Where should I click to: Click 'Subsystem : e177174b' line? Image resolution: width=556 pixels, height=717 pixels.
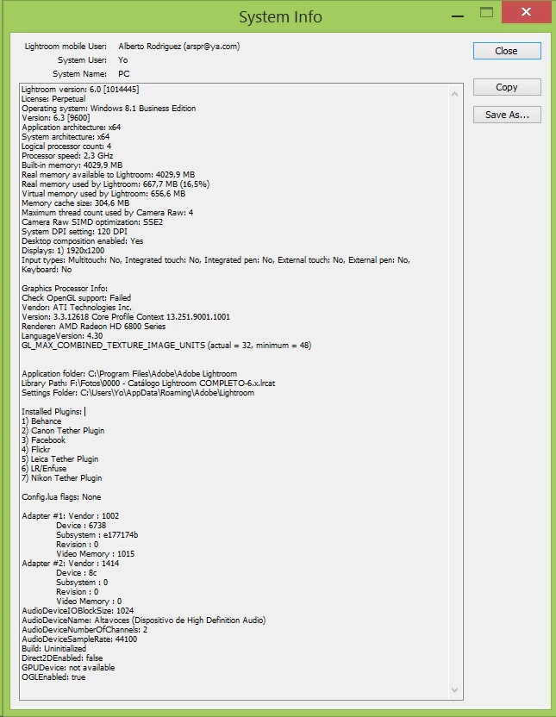pyautogui.click(x=97, y=535)
